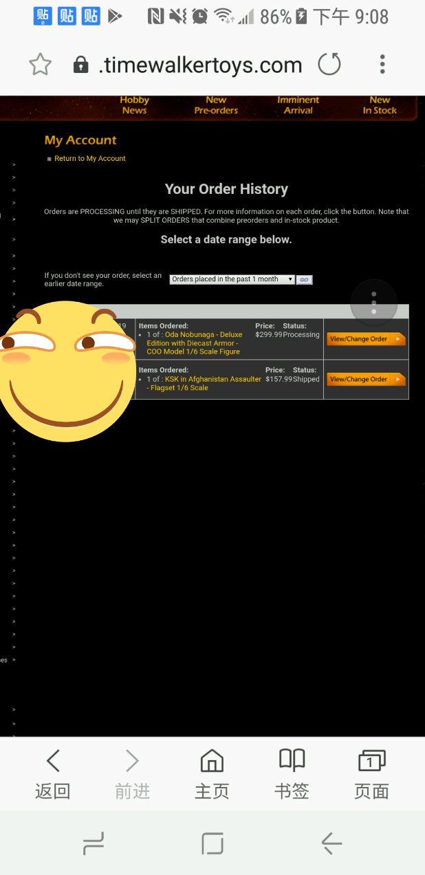
Task: Open New In Stock tab
Action: click(x=380, y=105)
